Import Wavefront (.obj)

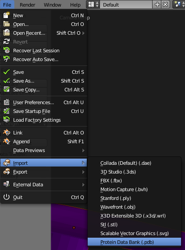click(134, 207)
